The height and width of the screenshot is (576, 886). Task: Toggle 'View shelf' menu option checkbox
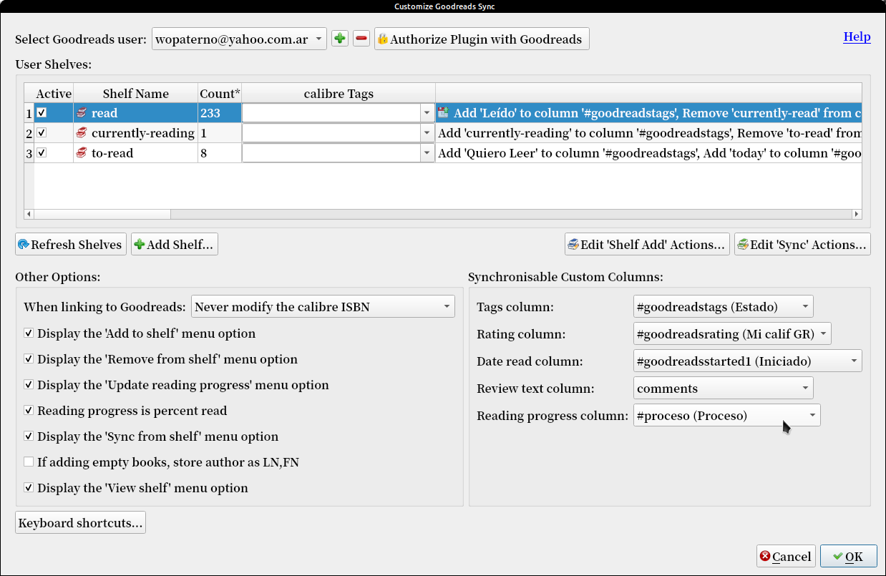tap(29, 488)
